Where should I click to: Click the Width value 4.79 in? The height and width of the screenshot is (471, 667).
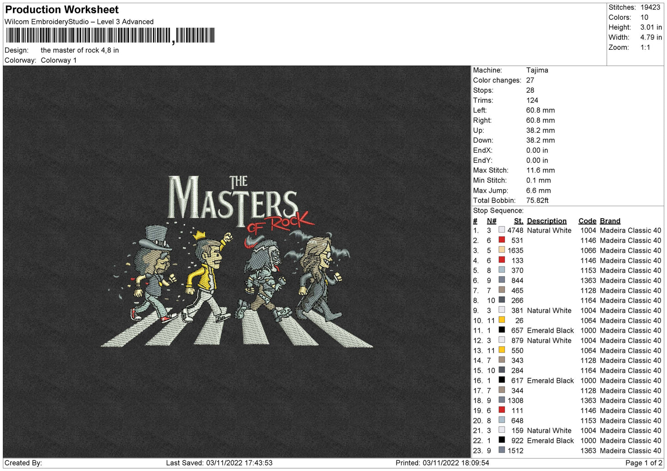coord(651,37)
